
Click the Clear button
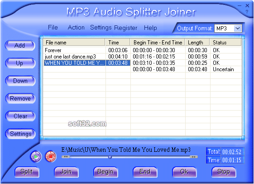(20, 116)
